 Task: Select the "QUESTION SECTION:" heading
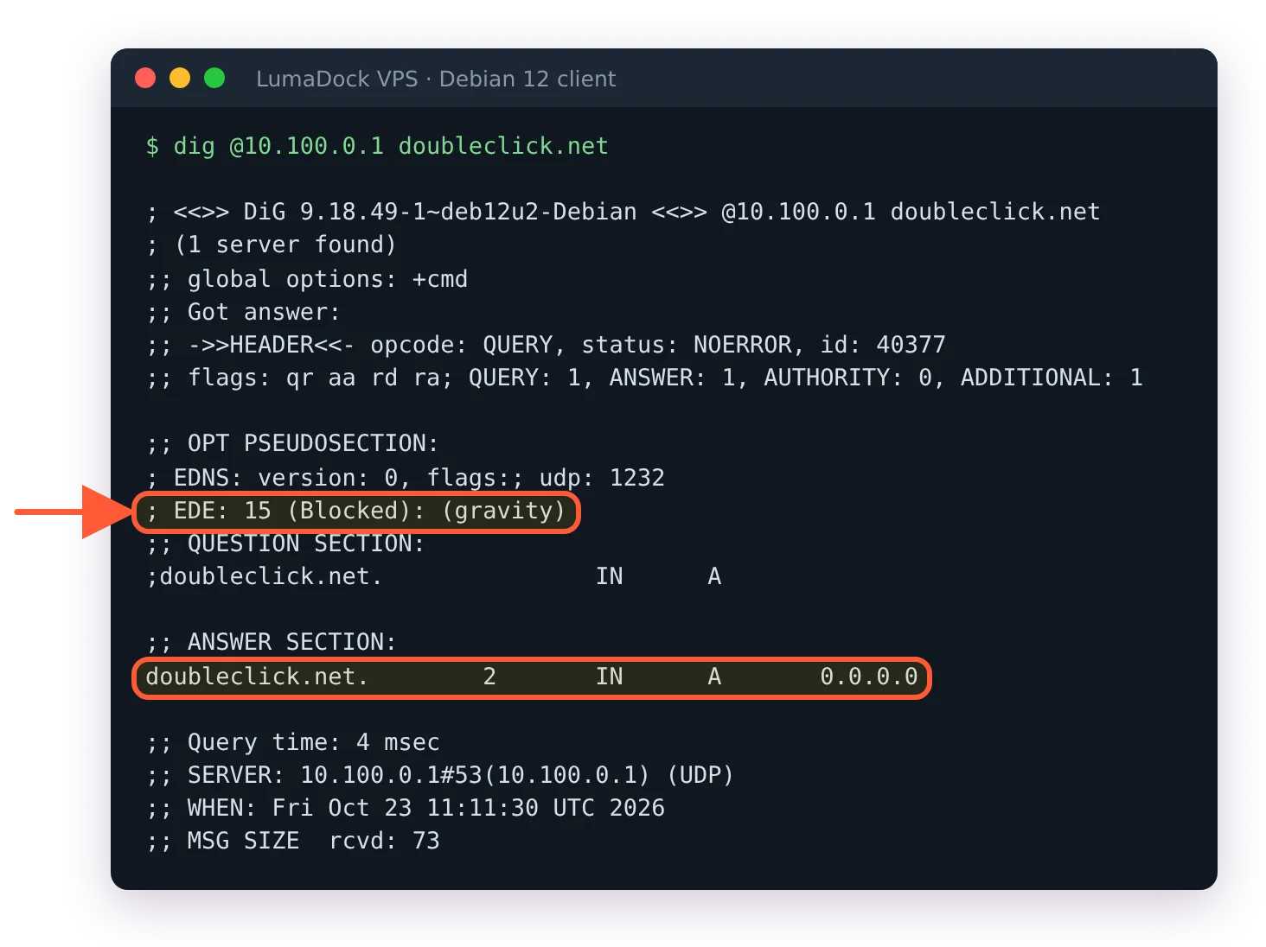(x=285, y=543)
